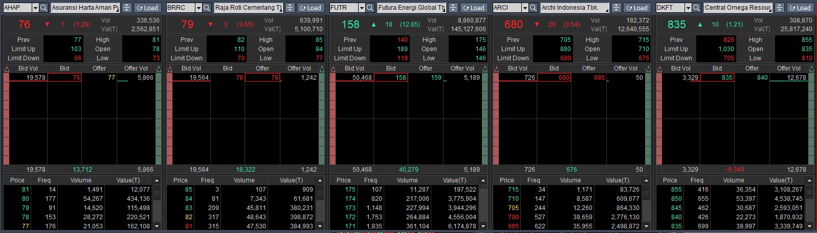Click the Futura Energi Global name field

click(411, 8)
